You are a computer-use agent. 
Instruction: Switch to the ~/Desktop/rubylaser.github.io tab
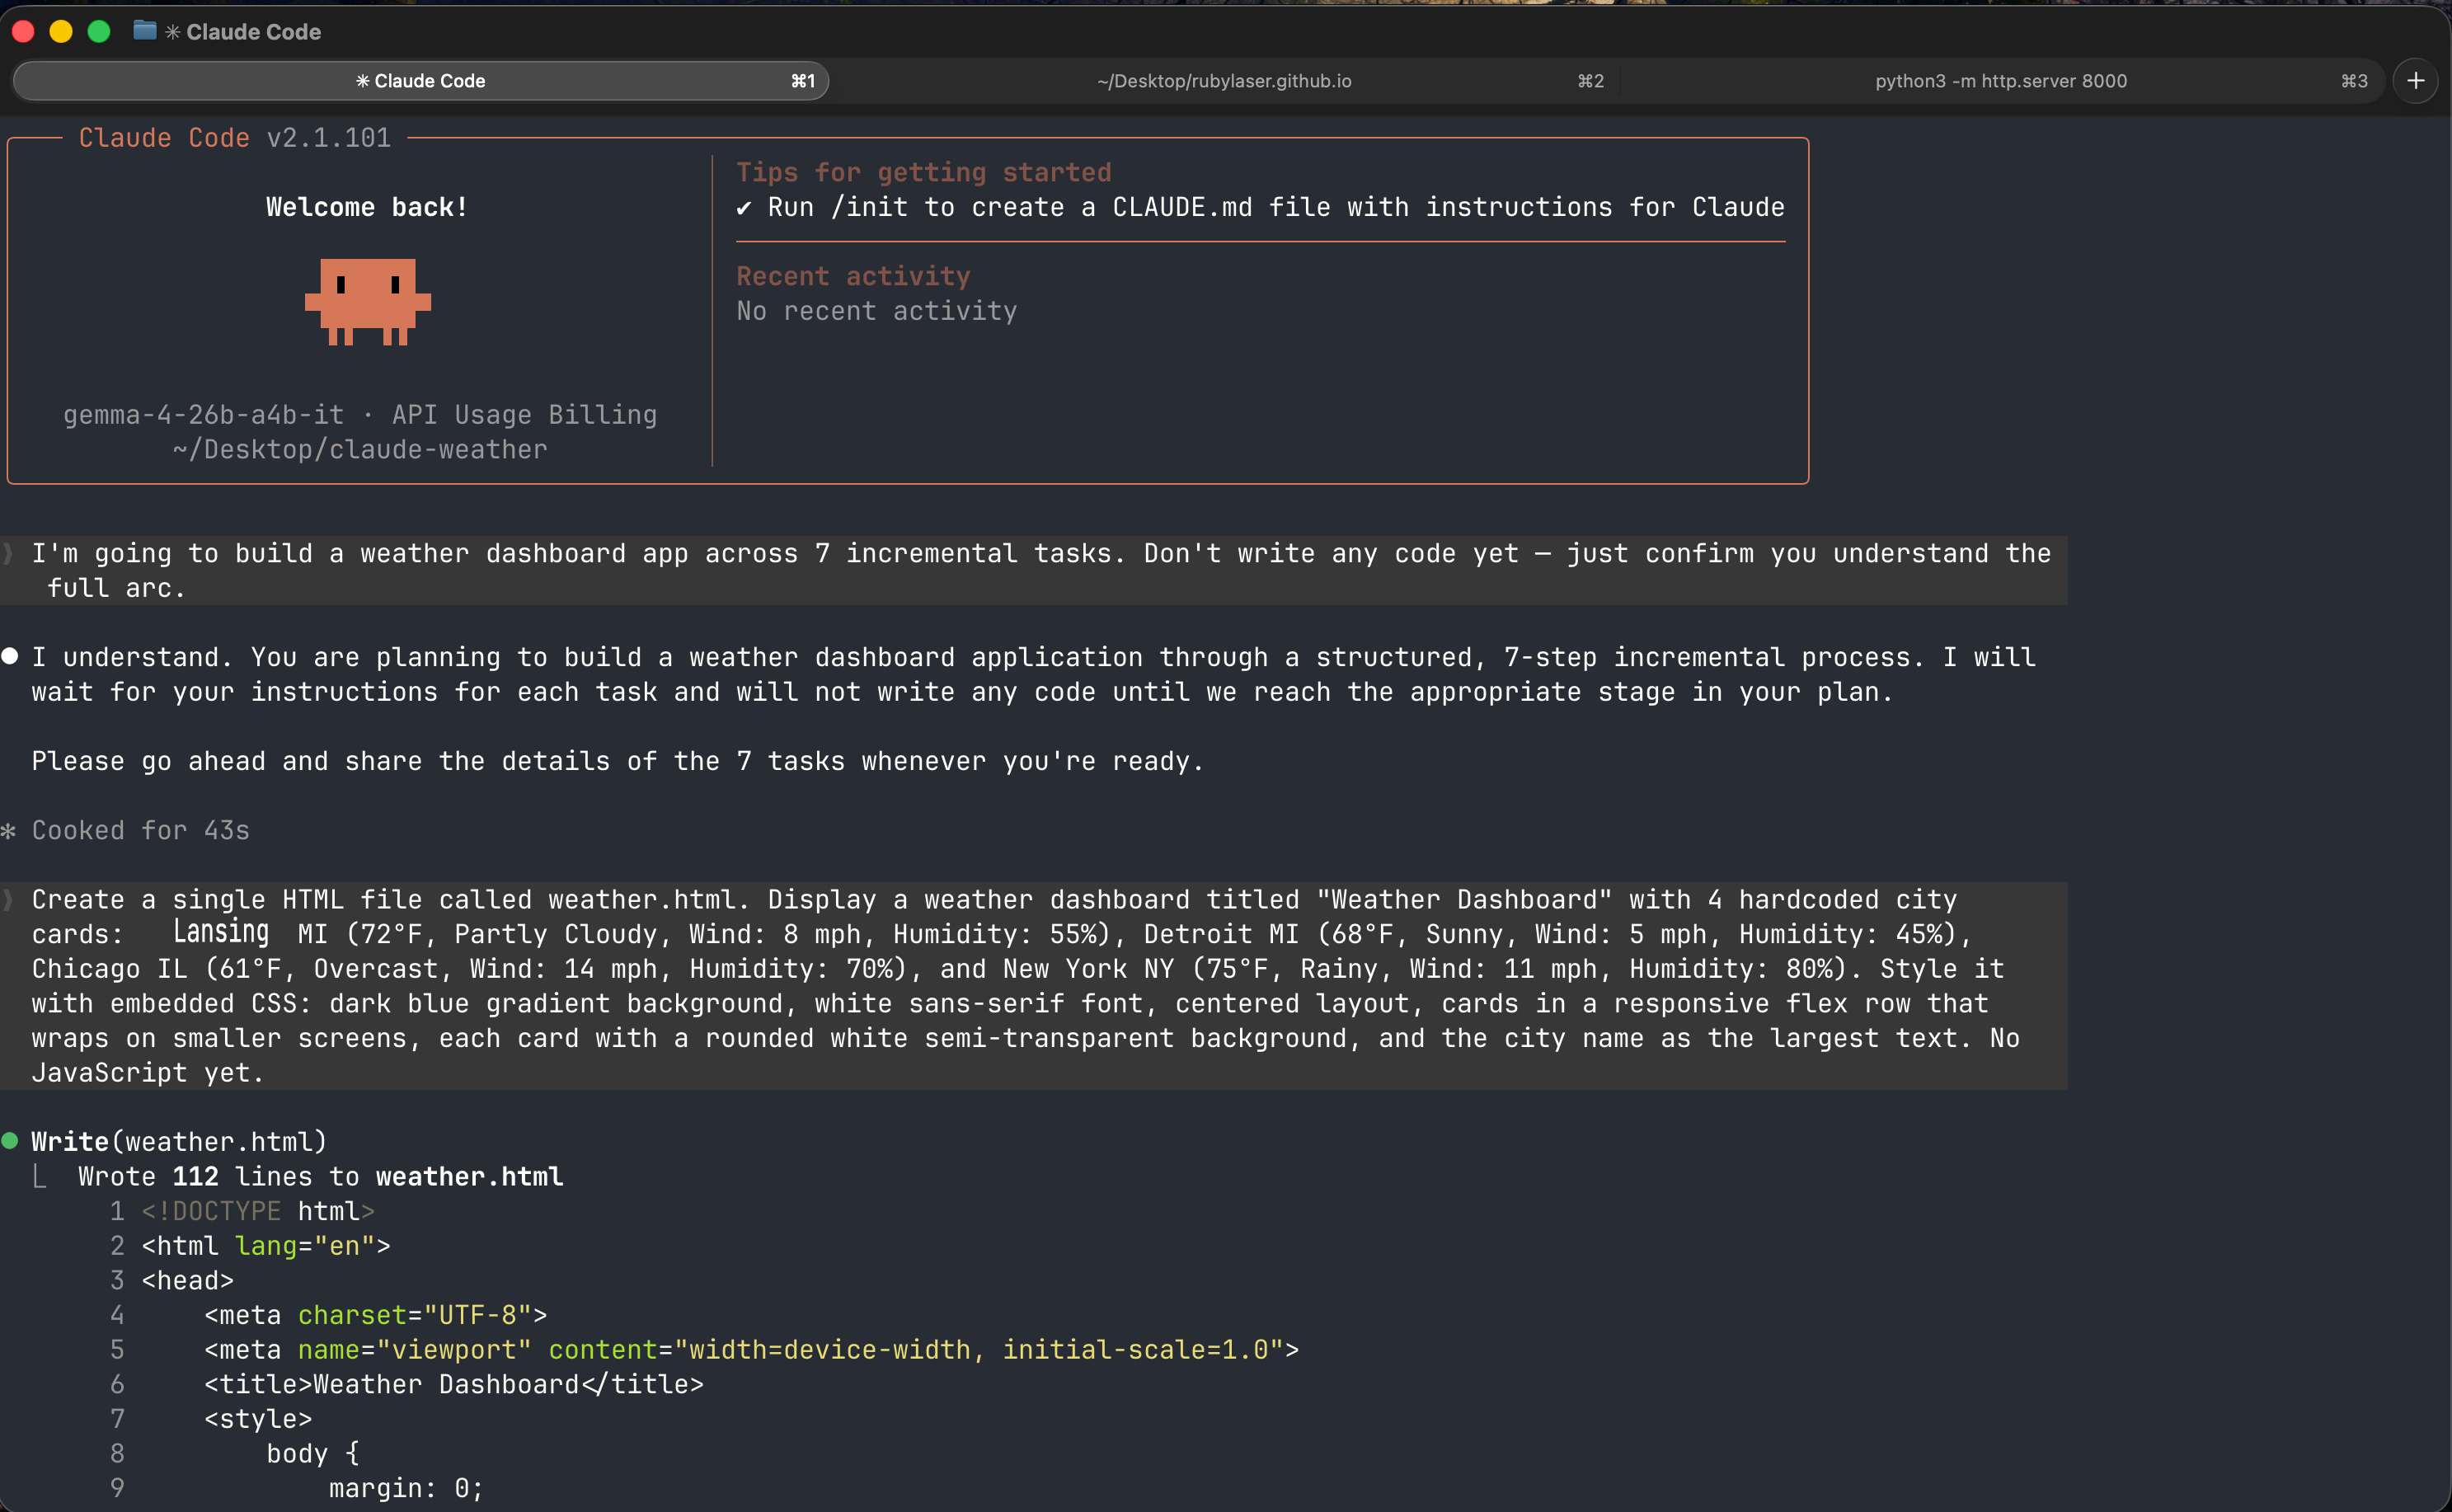click(1223, 81)
